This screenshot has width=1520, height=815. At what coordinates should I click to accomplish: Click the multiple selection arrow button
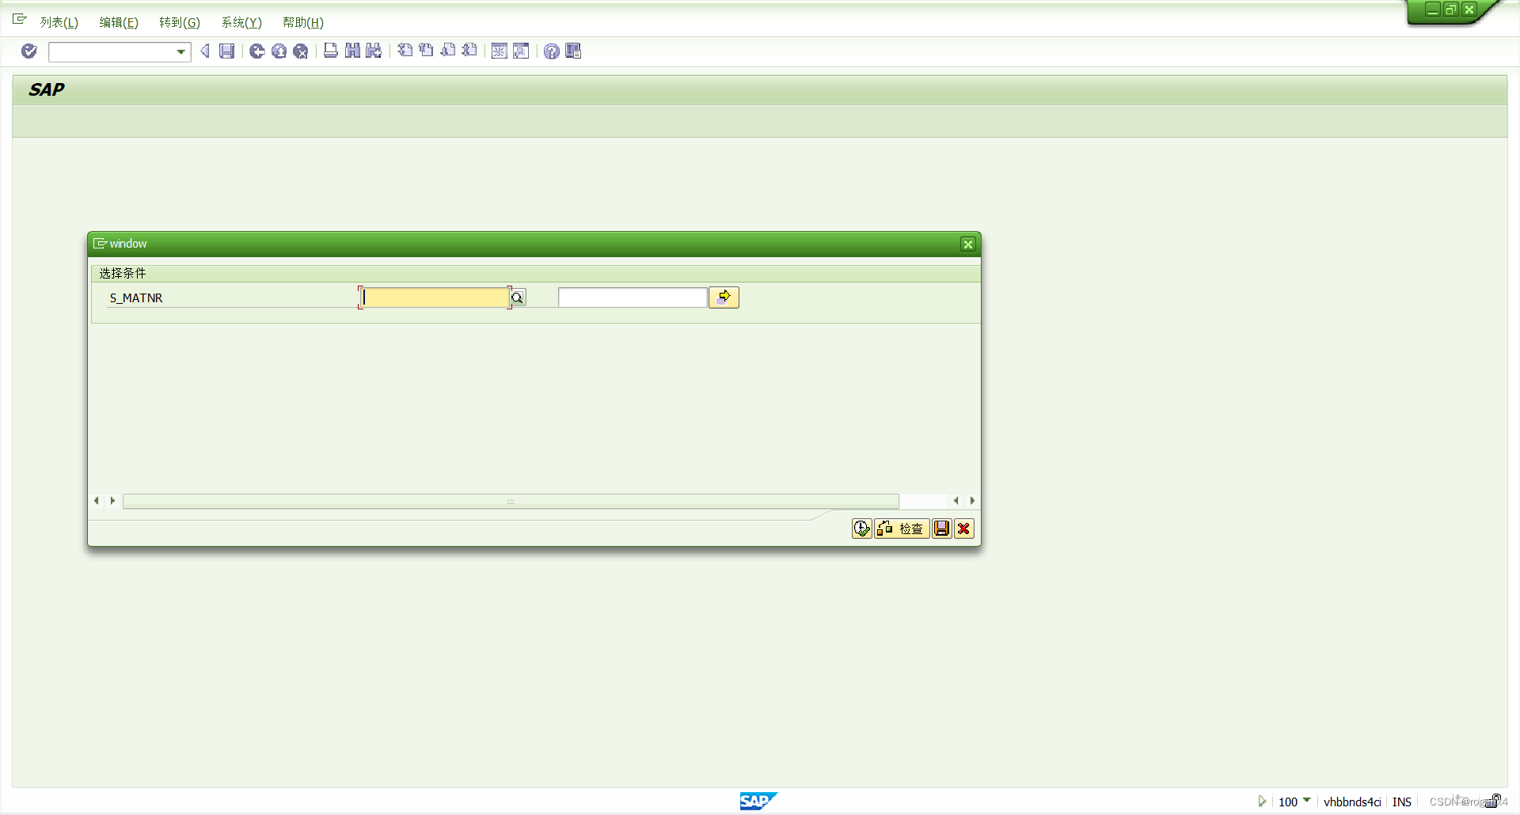pos(723,297)
